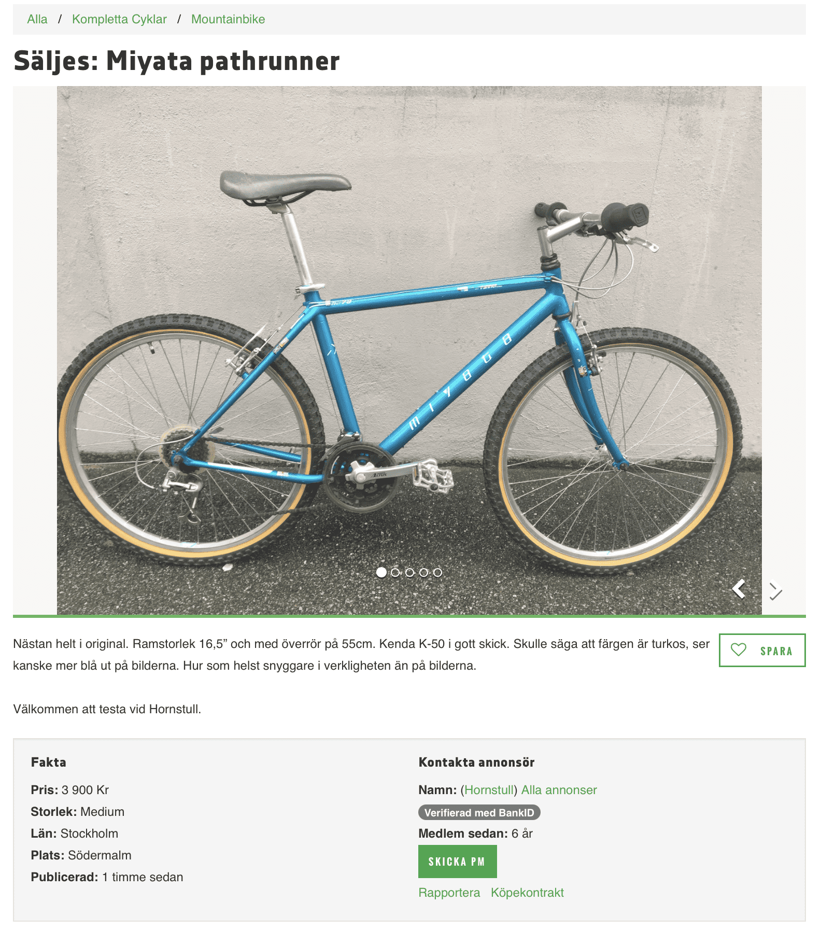Open the Köpekontrakt link

click(x=527, y=893)
